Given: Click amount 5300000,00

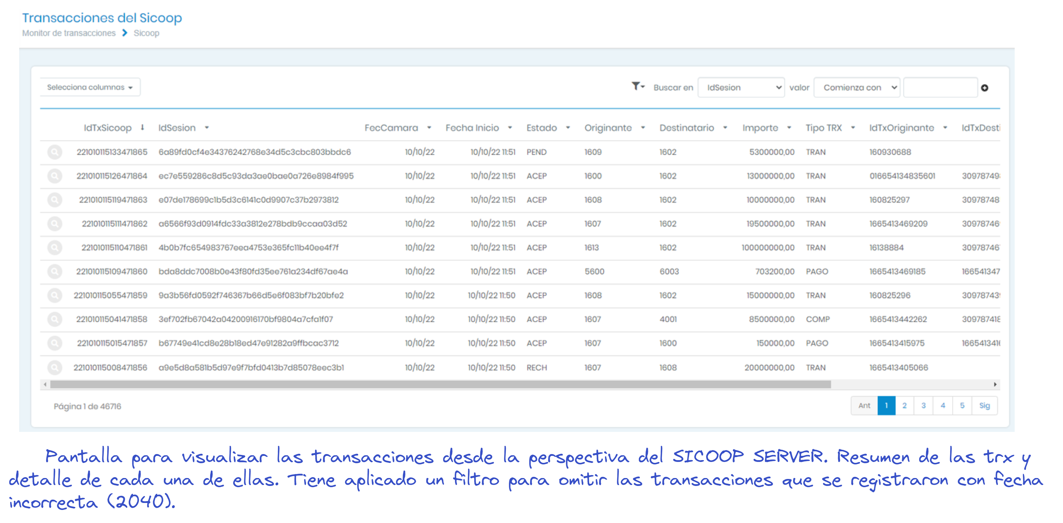Looking at the screenshot, I should (x=772, y=152).
